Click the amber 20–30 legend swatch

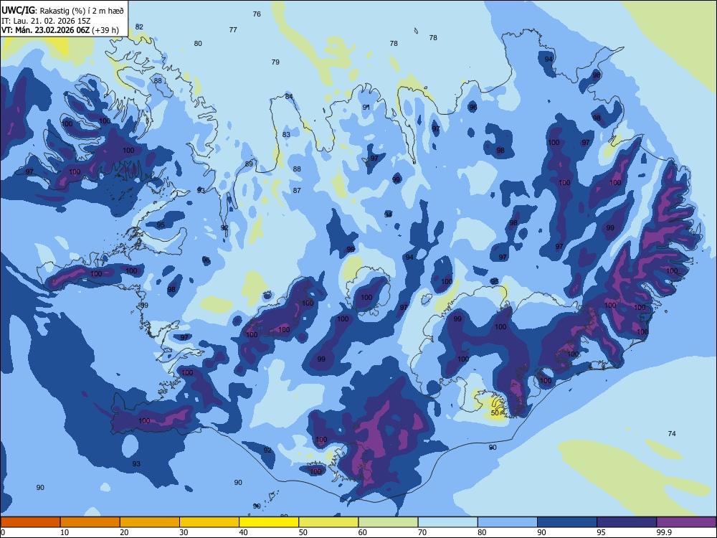(150, 522)
